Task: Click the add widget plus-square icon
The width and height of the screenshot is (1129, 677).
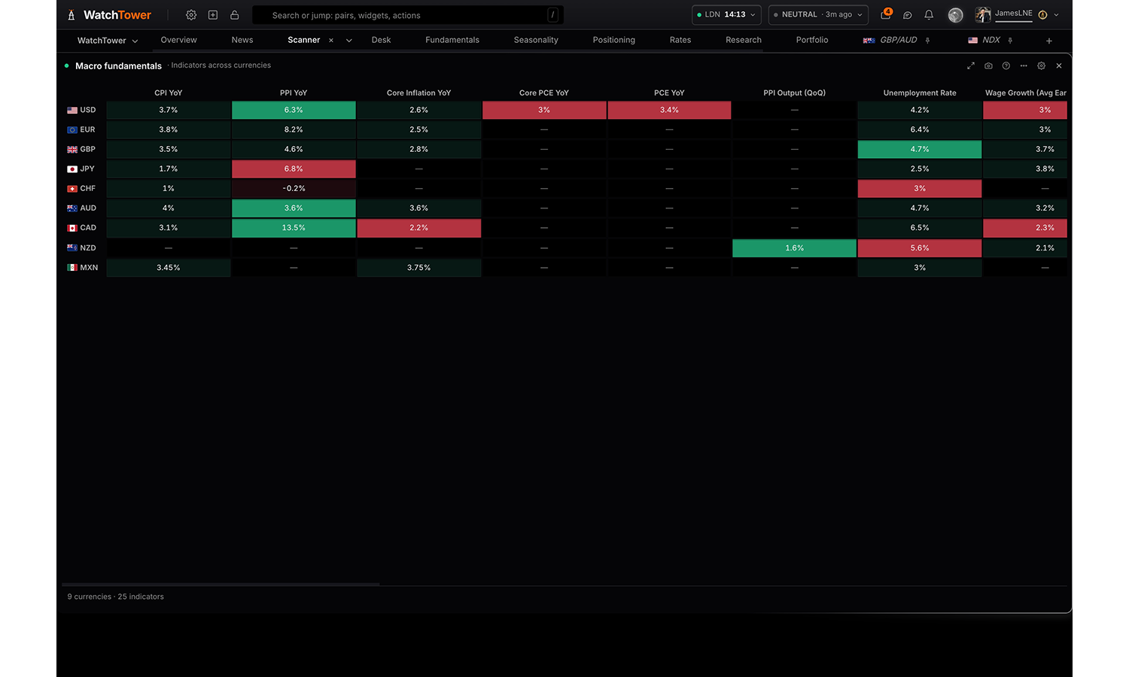Action: (213, 15)
